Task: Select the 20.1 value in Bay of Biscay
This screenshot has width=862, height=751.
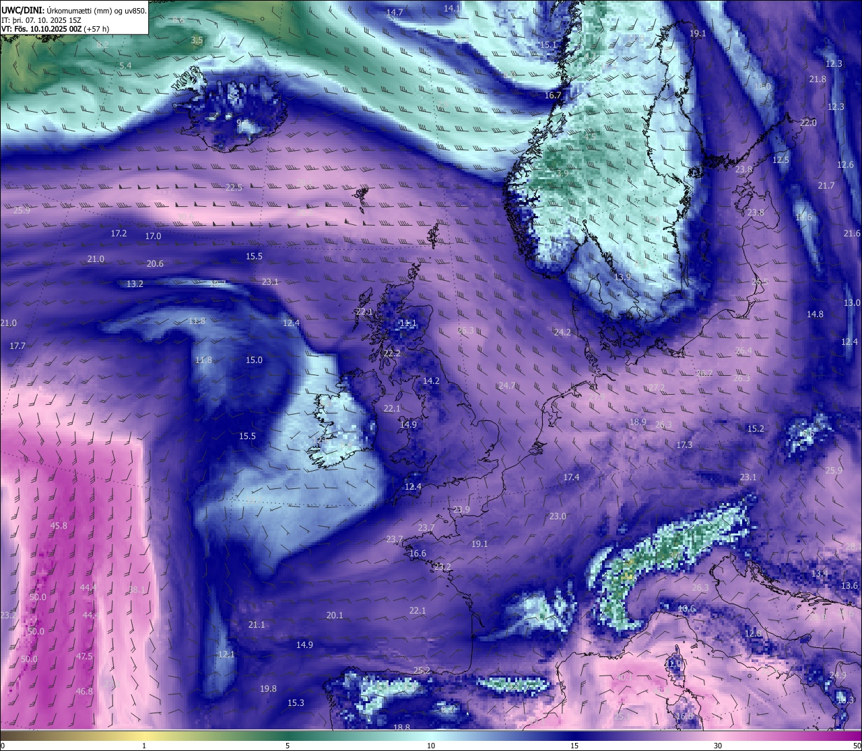Action: [335, 615]
